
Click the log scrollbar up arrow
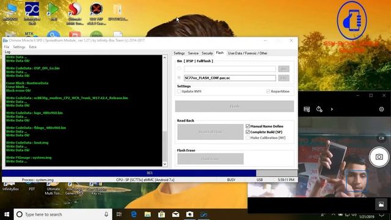tap(164, 57)
